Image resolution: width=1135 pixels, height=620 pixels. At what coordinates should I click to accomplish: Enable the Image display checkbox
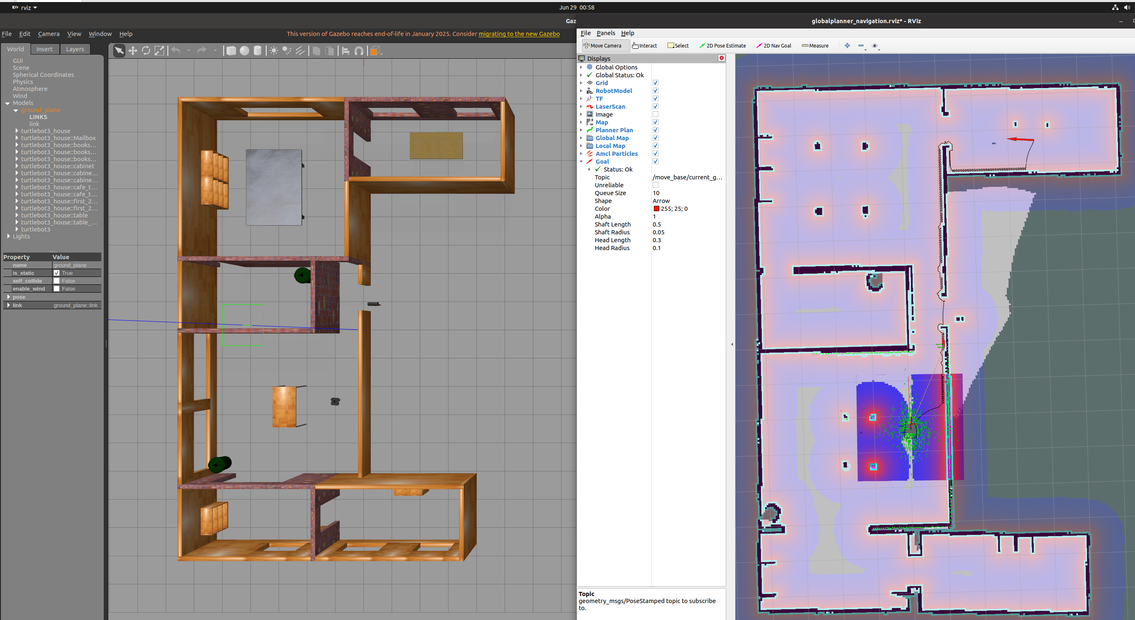655,114
